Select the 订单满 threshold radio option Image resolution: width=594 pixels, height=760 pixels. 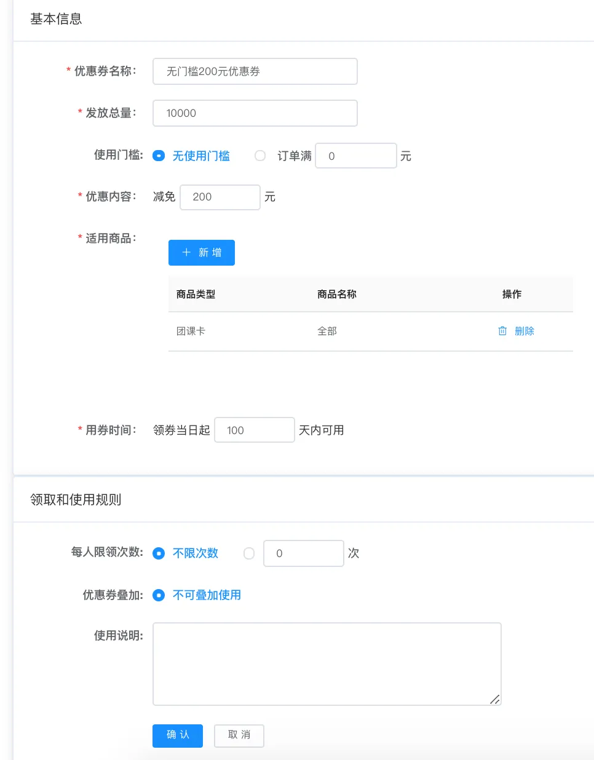260,156
